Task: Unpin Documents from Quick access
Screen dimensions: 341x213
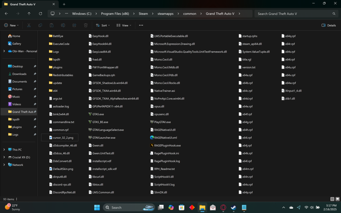Action: (35, 82)
